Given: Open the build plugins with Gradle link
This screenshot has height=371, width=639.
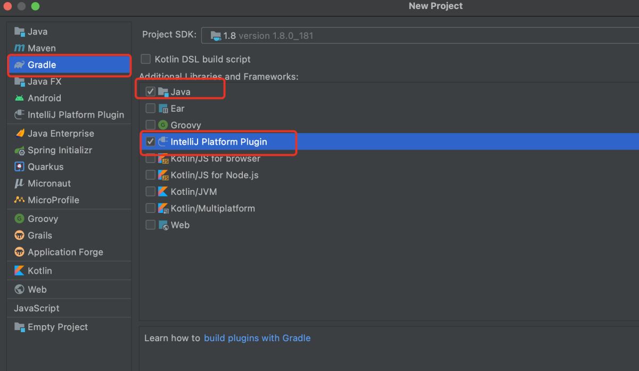Looking at the screenshot, I should (x=257, y=338).
